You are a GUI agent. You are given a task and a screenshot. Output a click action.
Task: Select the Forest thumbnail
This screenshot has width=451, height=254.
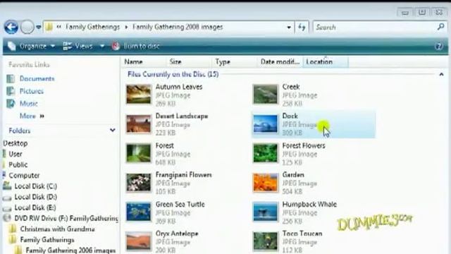point(139,153)
